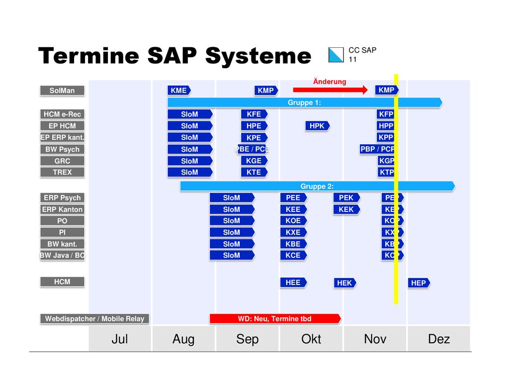This screenshot has height=382, width=509.
Task: Click the KME marker in the SolMan row
Action: point(179,91)
